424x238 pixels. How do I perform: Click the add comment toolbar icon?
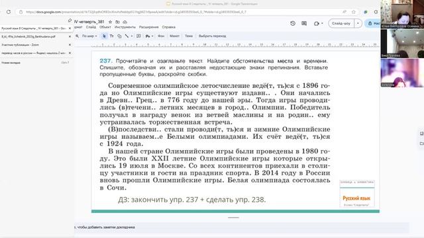tap(138, 36)
